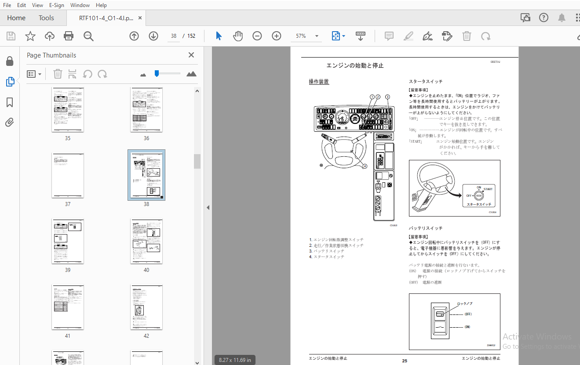580x365 pixels.
Task: Add a comment with the speech bubble icon
Action: click(x=389, y=36)
